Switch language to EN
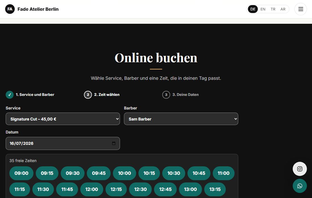This screenshot has height=198, width=312. coord(263,9)
